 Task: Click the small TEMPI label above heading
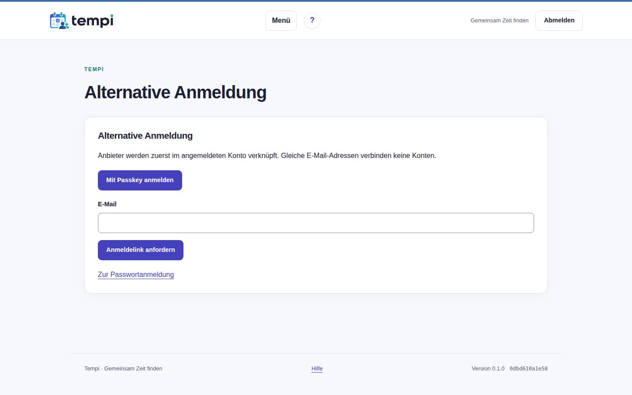[x=94, y=69]
